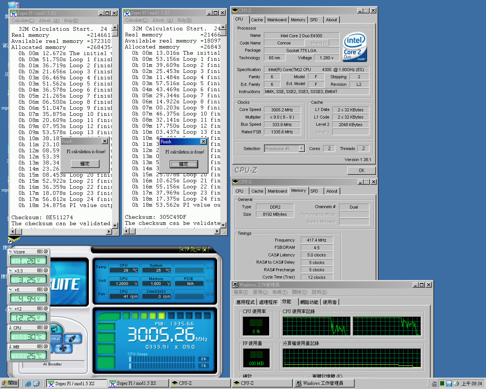Click the AI Nap sleeping monitor icon
This screenshot has height=389, width=486.
(54, 328)
